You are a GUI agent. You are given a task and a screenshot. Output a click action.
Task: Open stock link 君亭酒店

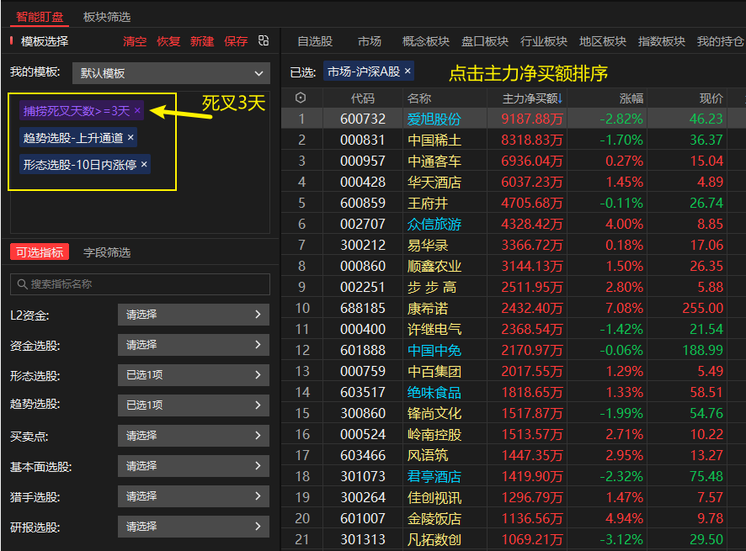[x=434, y=476]
